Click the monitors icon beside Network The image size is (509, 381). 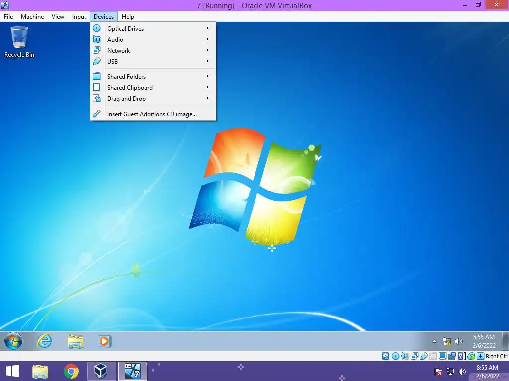point(97,50)
